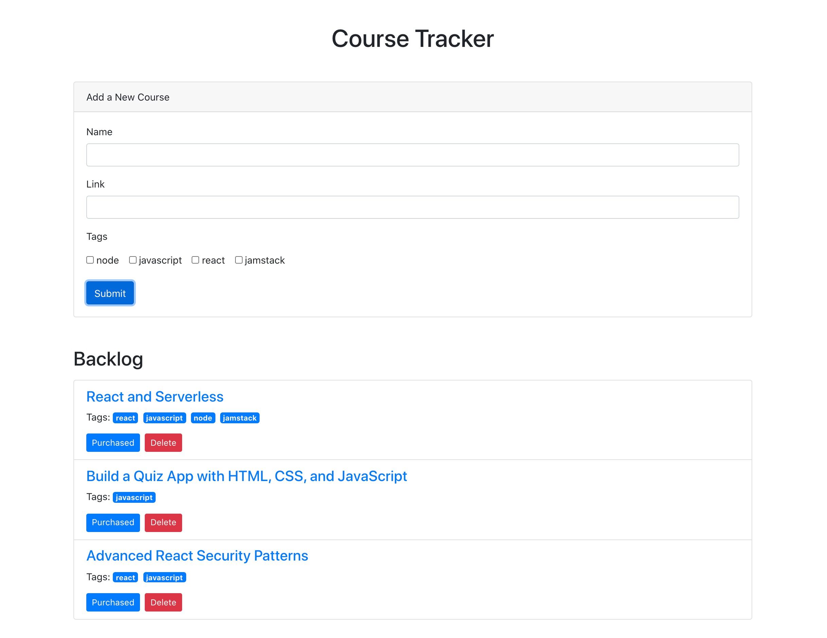Check the jamstack tag checkbox
The width and height of the screenshot is (827, 638).
239,260
